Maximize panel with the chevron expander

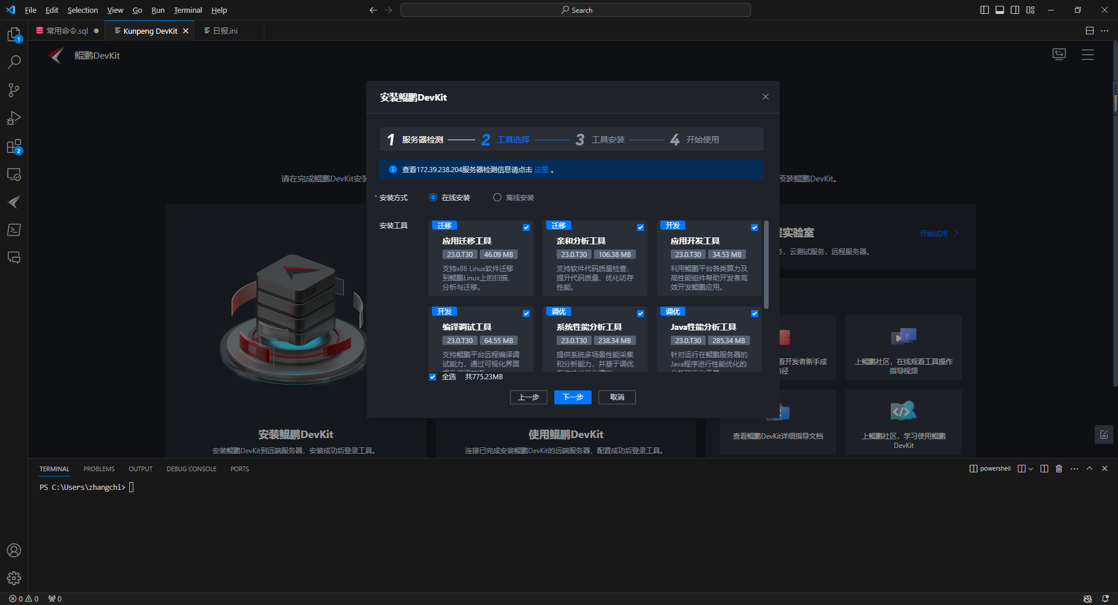(1089, 468)
